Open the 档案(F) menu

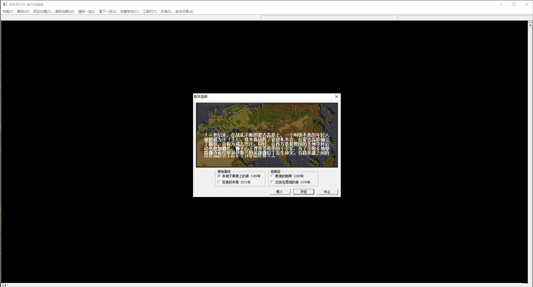click(x=8, y=12)
